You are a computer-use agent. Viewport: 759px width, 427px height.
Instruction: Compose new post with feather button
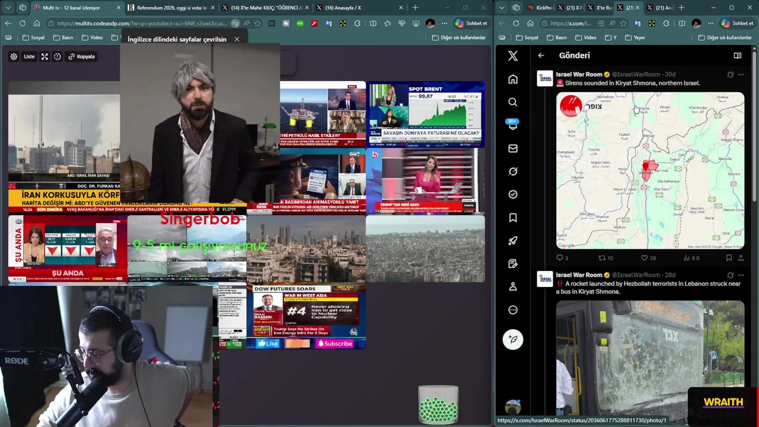(513, 339)
